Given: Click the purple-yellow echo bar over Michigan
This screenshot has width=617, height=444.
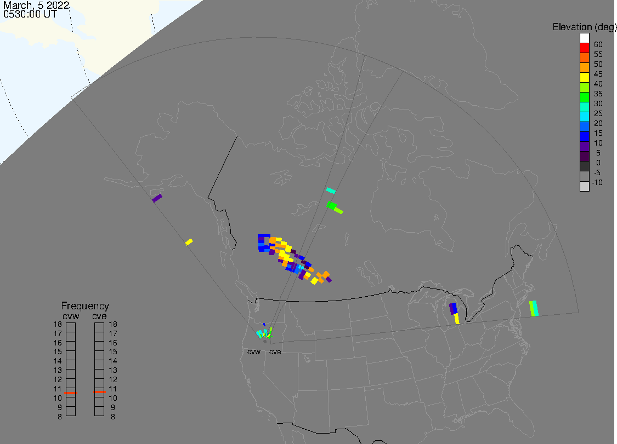Looking at the screenshot, I should [x=455, y=313].
